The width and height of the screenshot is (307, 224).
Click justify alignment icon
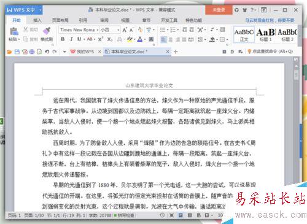184,39
